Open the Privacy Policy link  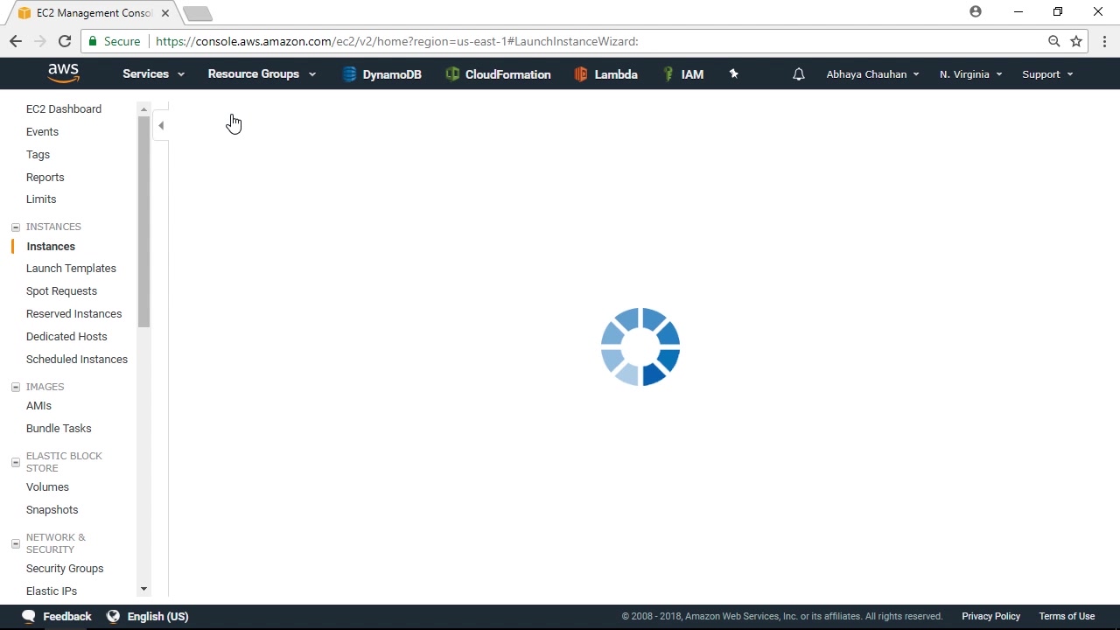(x=990, y=616)
